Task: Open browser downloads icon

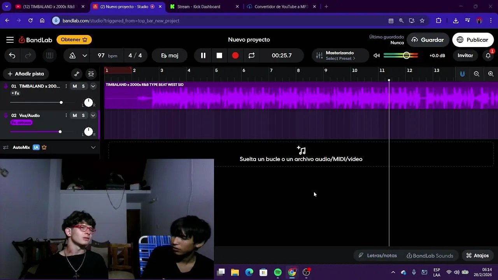Action: point(456,21)
